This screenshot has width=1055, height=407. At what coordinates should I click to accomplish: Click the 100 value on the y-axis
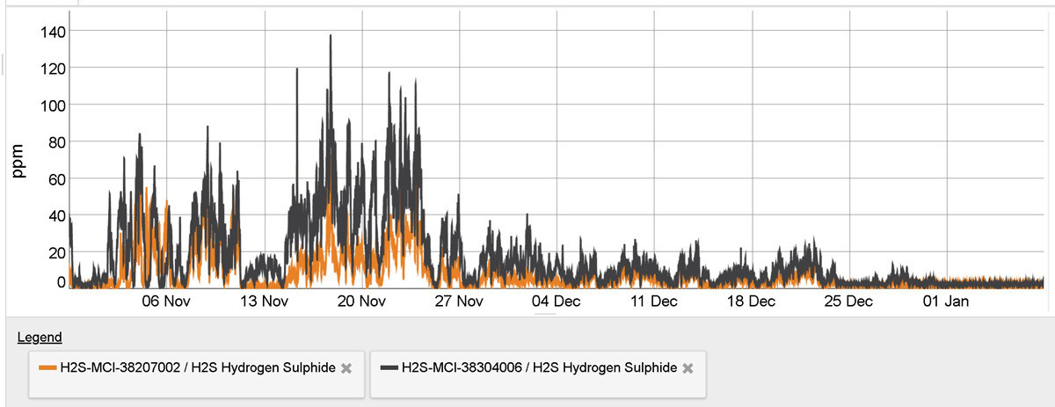[x=53, y=105]
